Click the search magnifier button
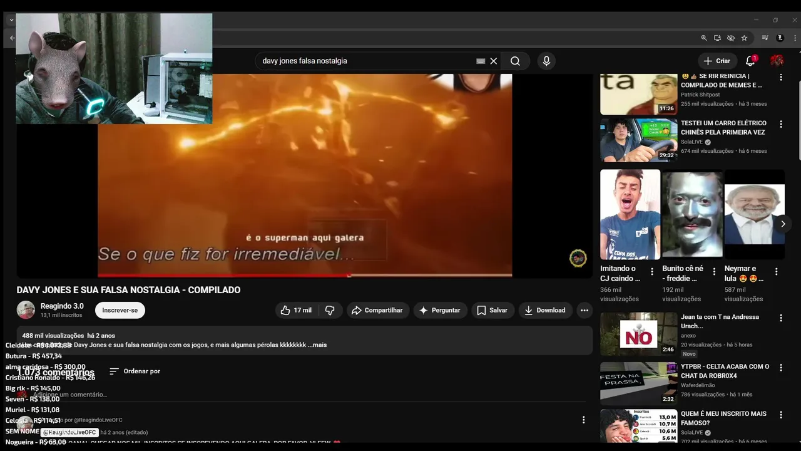 (x=515, y=61)
